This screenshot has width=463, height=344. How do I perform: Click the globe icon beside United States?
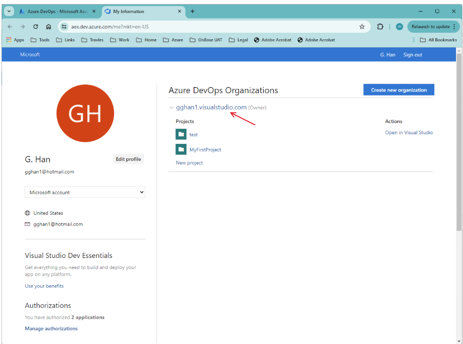coord(27,213)
